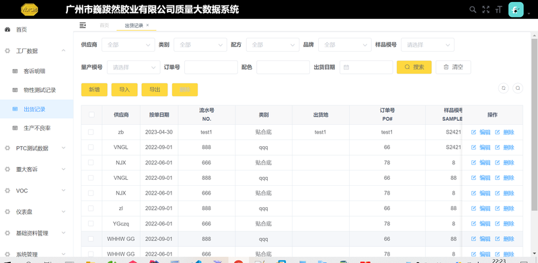Viewport: 538px width, 263px height.
Task: Toggle fullscreen mode icon in header
Action: coord(486,9)
